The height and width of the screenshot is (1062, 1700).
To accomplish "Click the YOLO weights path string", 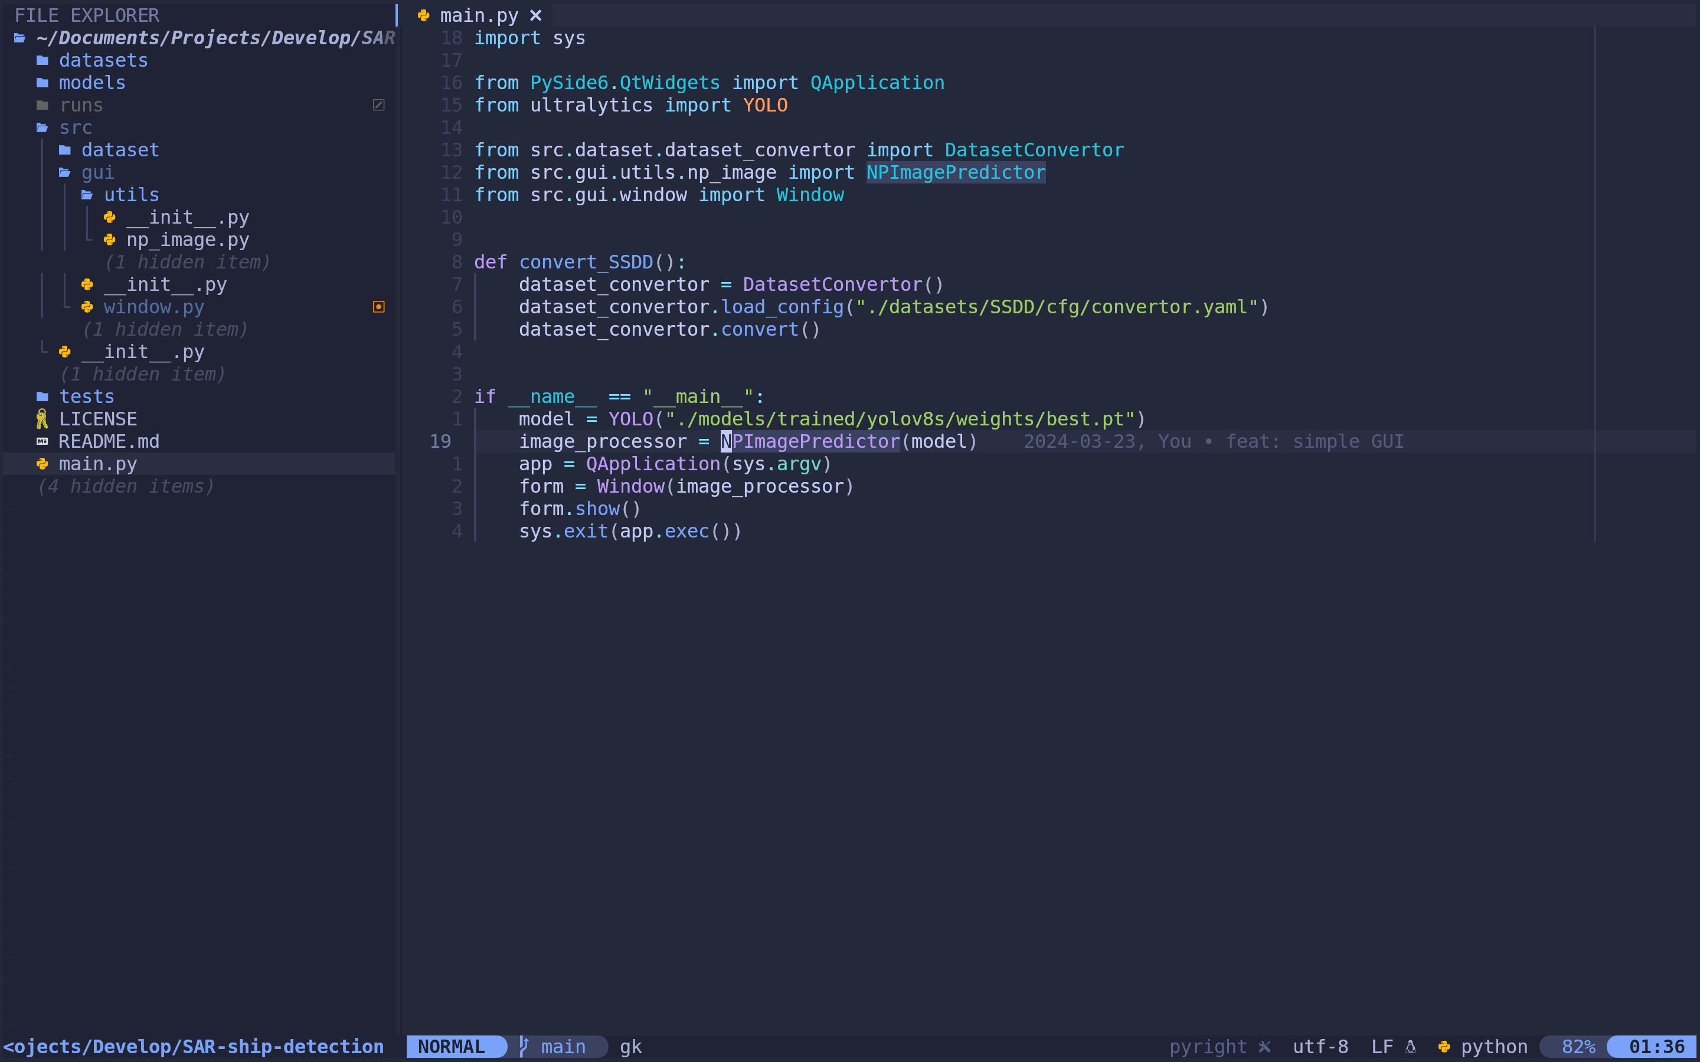I will click(900, 419).
